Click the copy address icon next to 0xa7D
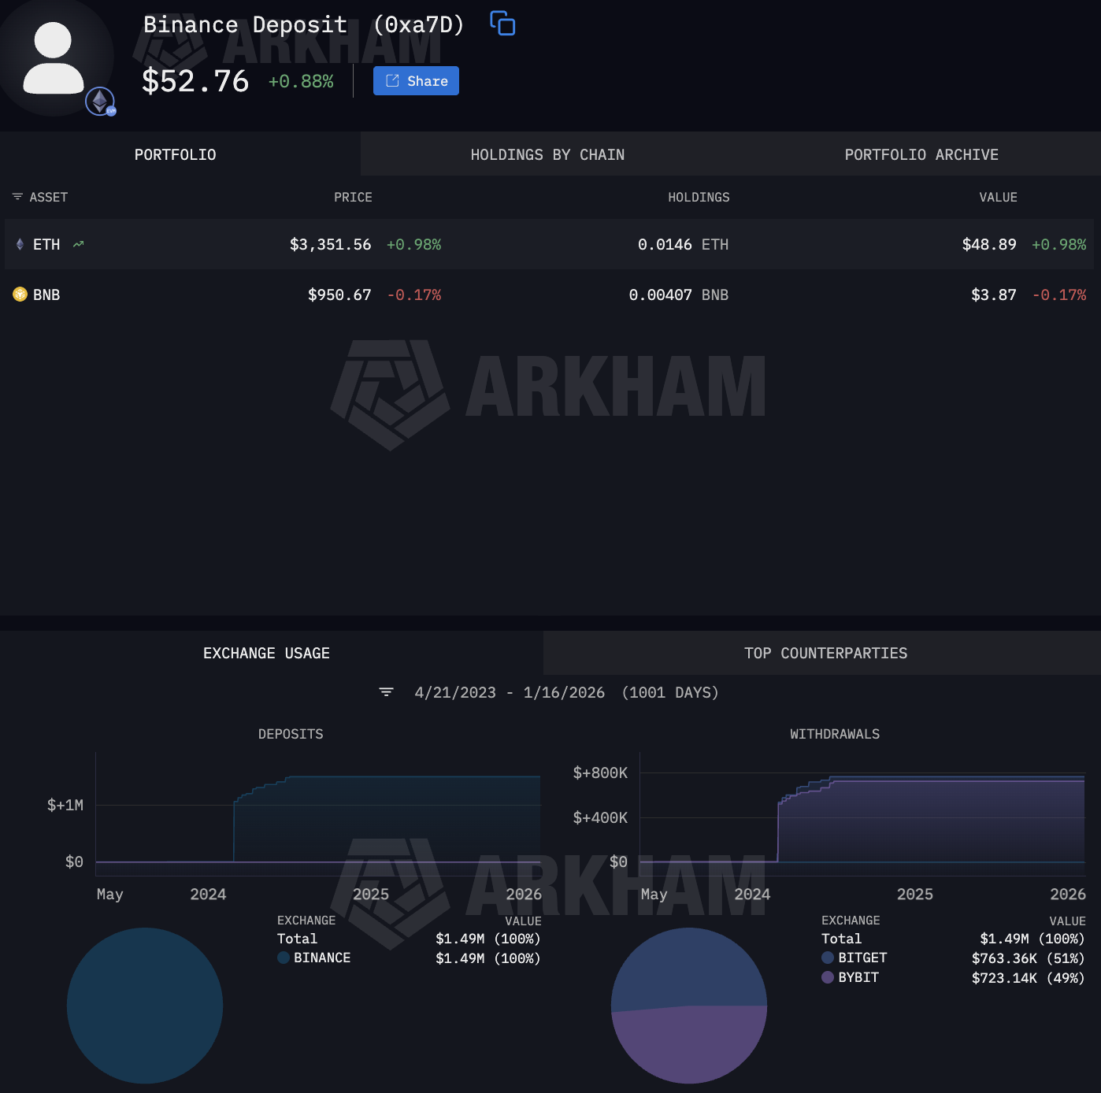The image size is (1101, 1093). coord(502,24)
